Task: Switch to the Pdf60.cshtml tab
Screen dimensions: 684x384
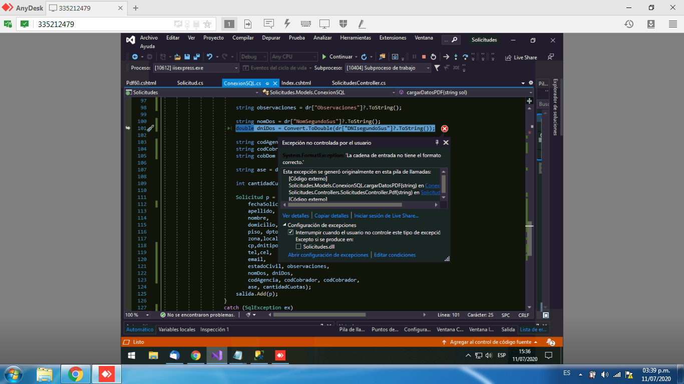Action: click(141, 83)
